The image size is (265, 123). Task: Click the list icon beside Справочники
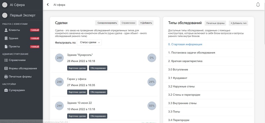point(6,60)
